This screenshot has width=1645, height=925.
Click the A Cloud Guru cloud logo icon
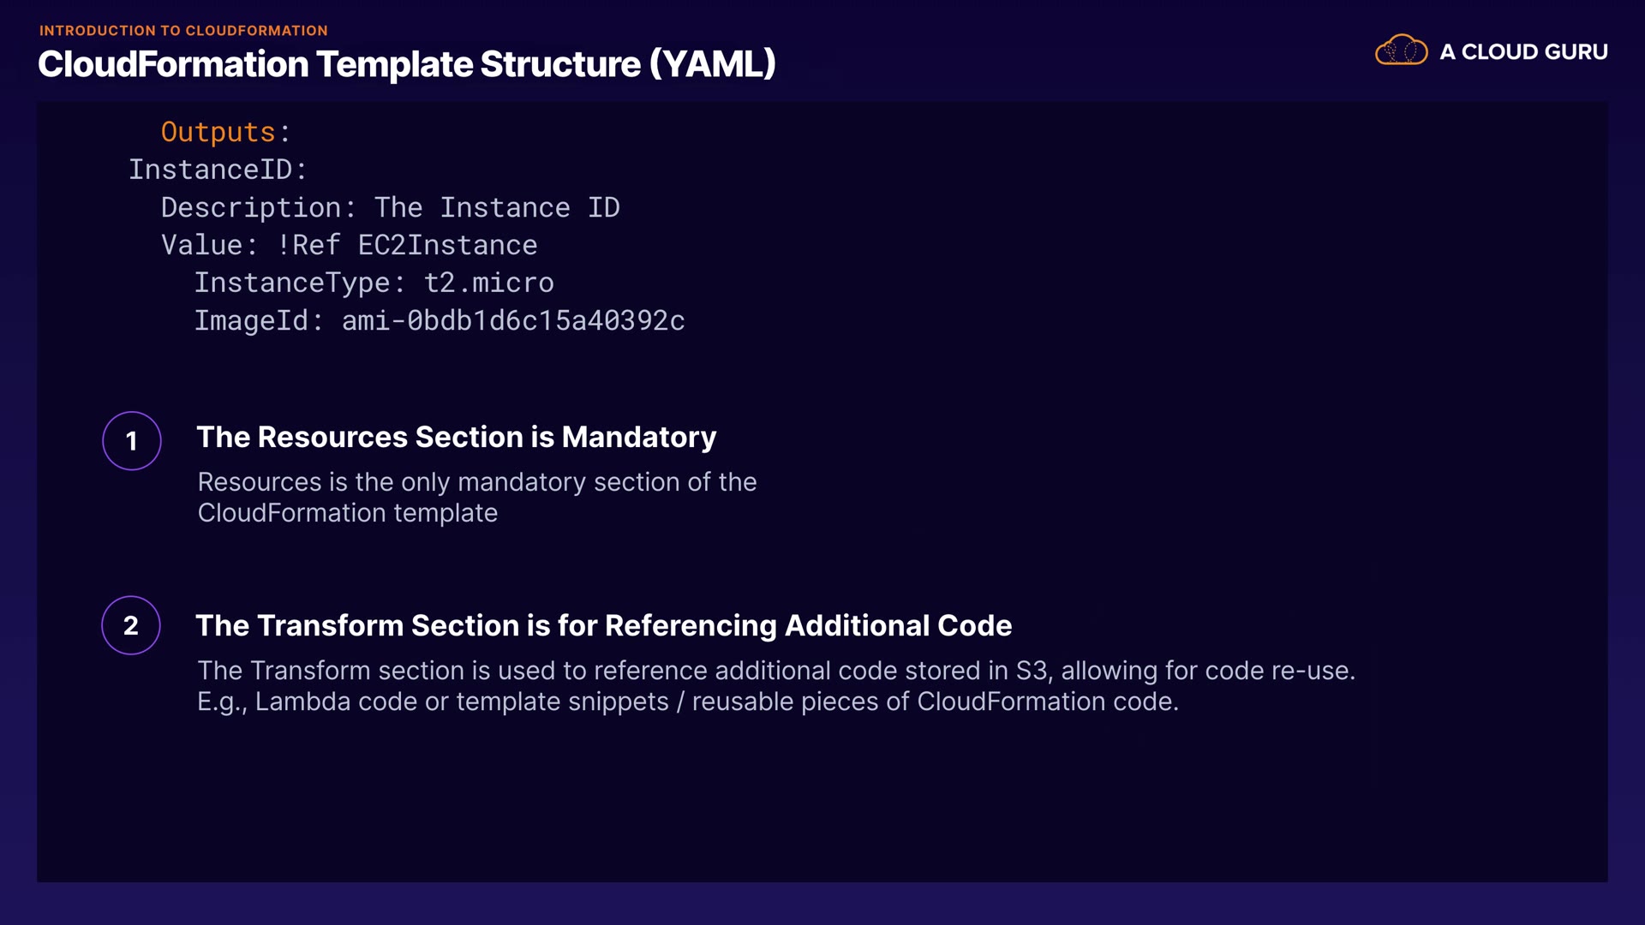click(x=1401, y=51)
